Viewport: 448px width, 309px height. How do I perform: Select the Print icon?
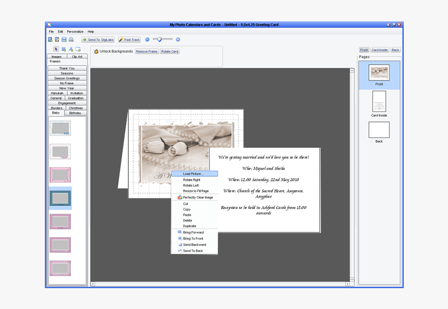point(70,39)
